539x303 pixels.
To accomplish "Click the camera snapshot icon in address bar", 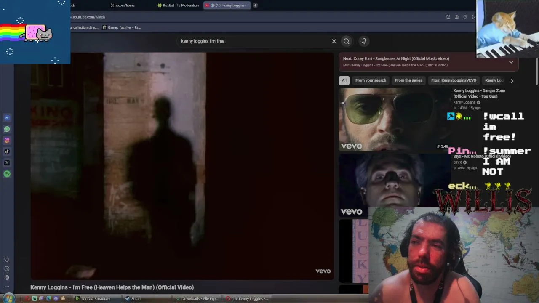I will click(456, 17).
